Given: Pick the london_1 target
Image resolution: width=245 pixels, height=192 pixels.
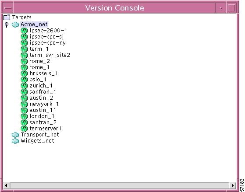Looking at the screenshot, I should click(42, 116).
